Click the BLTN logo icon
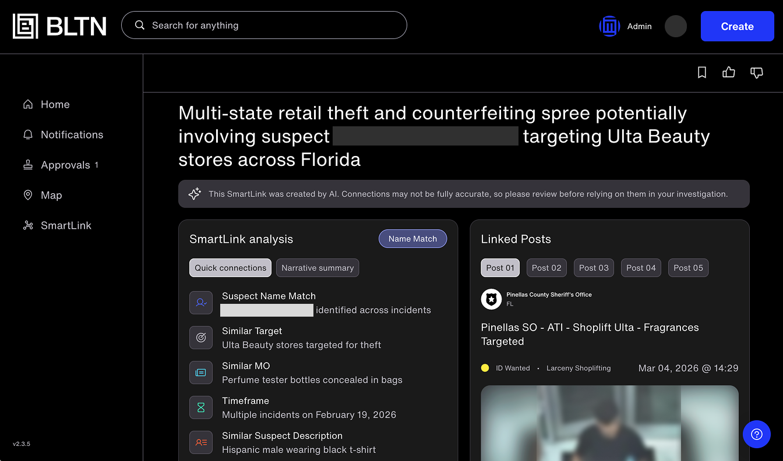 (x=26, y=26)
